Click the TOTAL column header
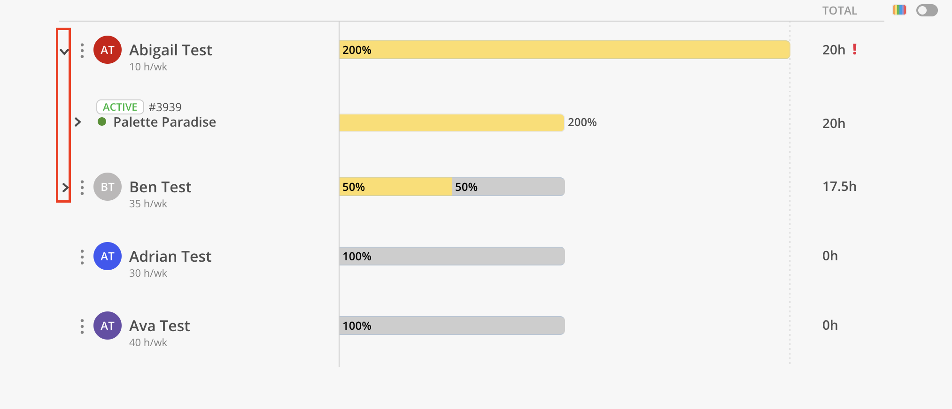Viewport: 952px width, 409px height. coord(839,10)
